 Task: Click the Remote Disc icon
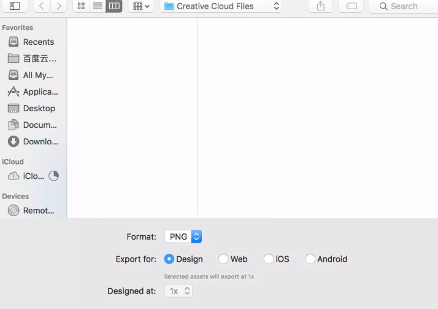point(13,211)
